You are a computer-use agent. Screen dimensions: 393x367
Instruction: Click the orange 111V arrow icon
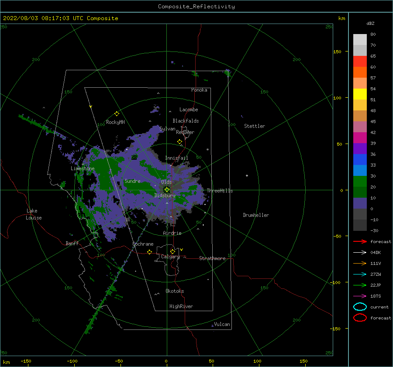click(x=360, y=263)
